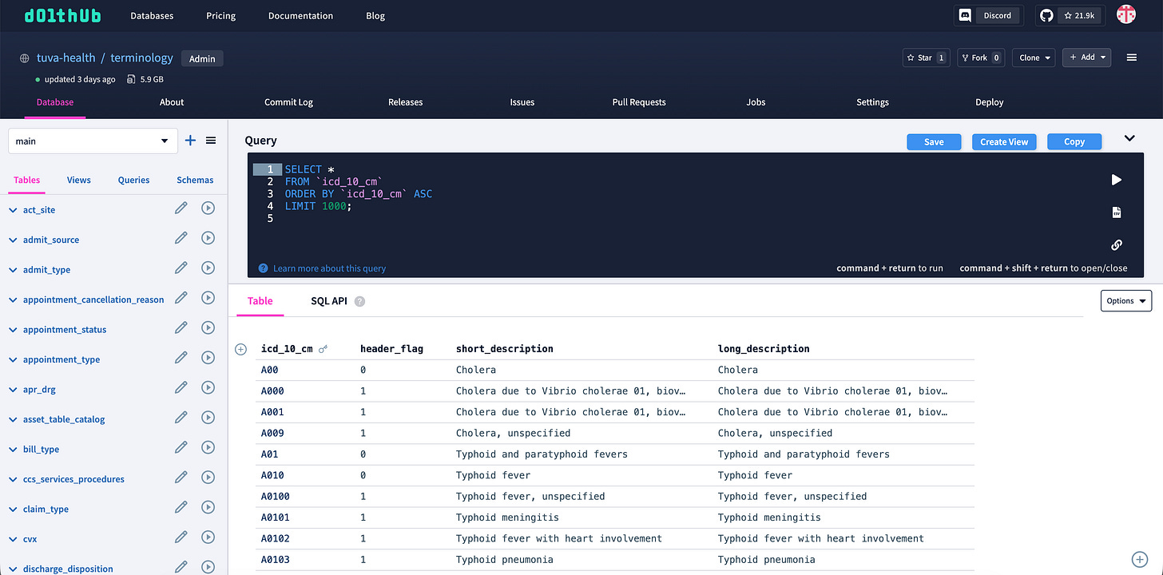Viewport: 1163px width, 575px height.
Task: Click the add row plus icon
Action: (241, 349)
